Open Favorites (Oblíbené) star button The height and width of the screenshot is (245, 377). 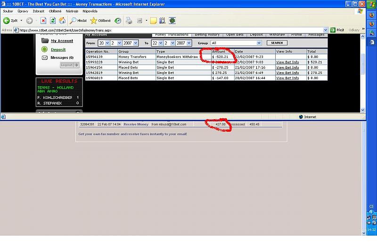pyautogui.click(x=94, y=21)
